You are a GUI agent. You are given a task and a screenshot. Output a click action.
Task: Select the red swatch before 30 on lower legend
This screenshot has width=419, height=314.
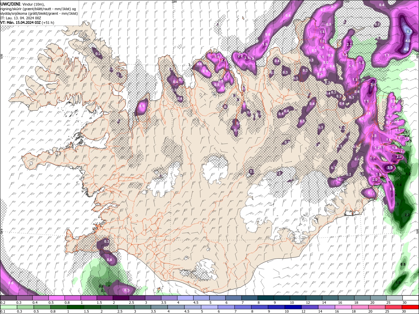[410, 307]
